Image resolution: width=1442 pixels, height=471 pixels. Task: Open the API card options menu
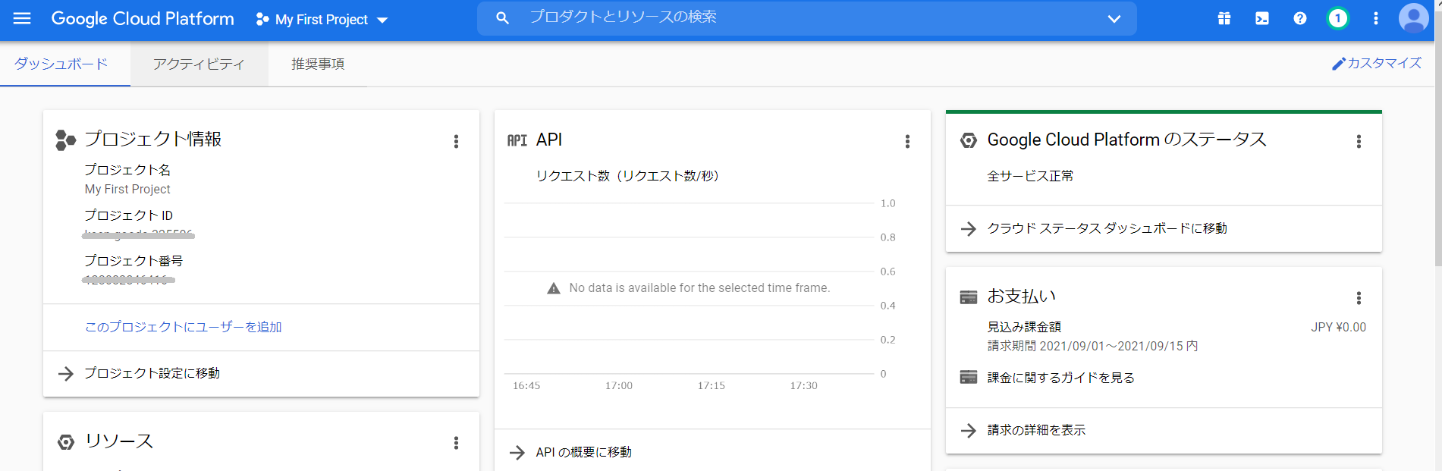point(907,141)
